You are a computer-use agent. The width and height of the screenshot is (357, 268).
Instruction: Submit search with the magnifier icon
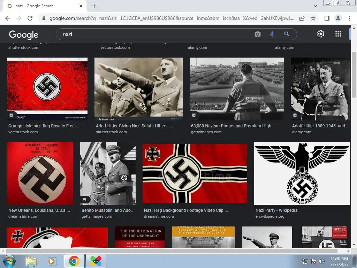287,34
